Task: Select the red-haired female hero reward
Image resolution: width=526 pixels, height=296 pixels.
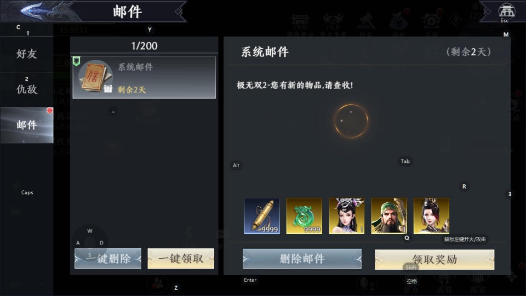Action: click(x=431, y=216)
